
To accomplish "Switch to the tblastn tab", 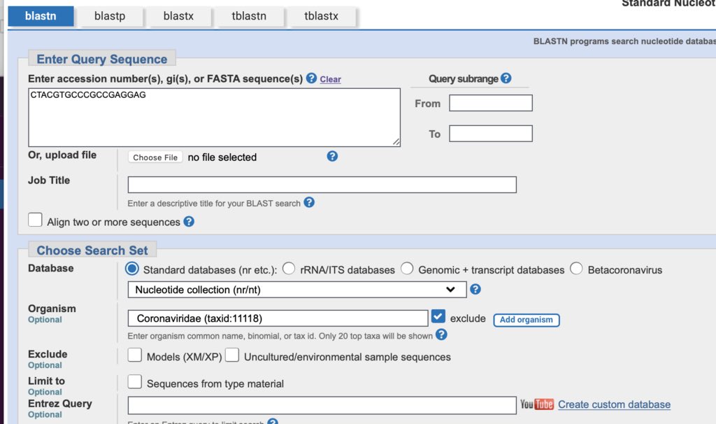I will pyautogui.click(x=249, y=16).
